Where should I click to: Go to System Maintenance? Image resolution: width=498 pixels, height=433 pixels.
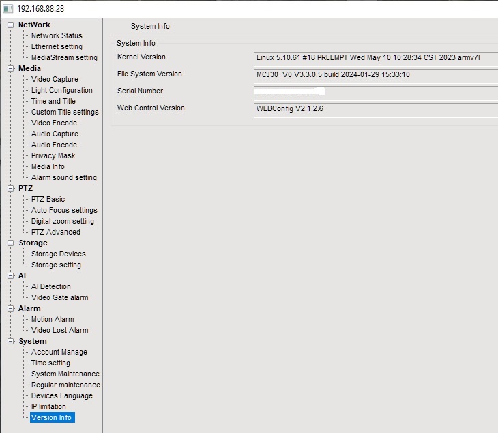tap(65, 374)
